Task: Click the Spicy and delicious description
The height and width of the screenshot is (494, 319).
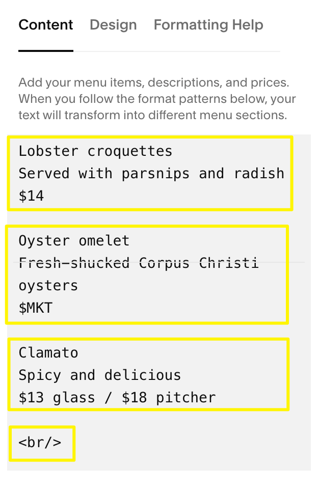Action: point(99,375)
